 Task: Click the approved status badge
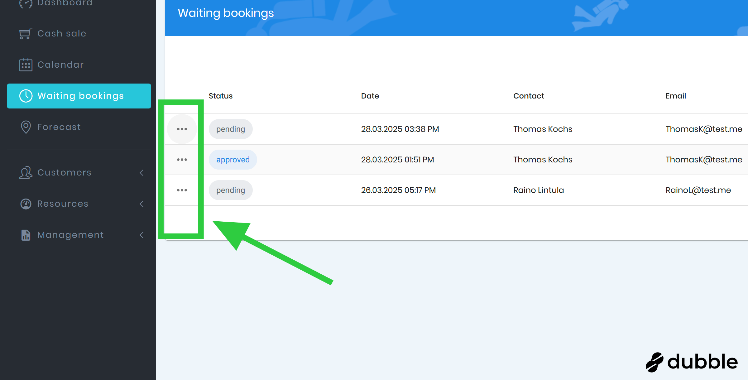pyautogui.click(x=233, y=160)
